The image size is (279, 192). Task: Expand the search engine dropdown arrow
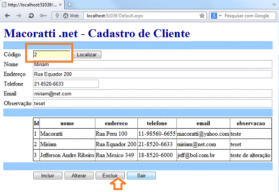tap(220, 15)
